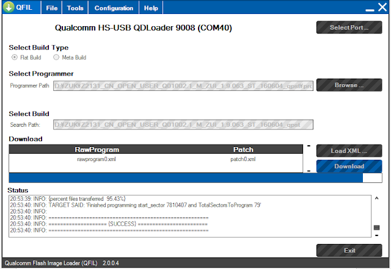Click the blue Download button

click(x=349, y=166)
